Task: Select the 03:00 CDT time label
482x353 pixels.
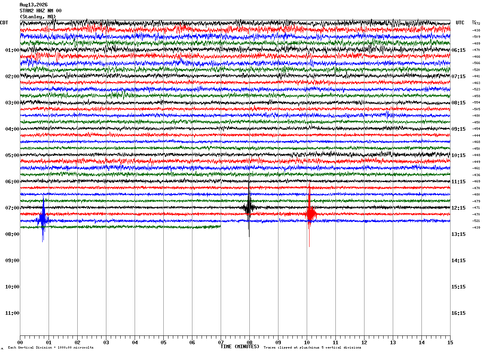Action: tap(12, 103)
